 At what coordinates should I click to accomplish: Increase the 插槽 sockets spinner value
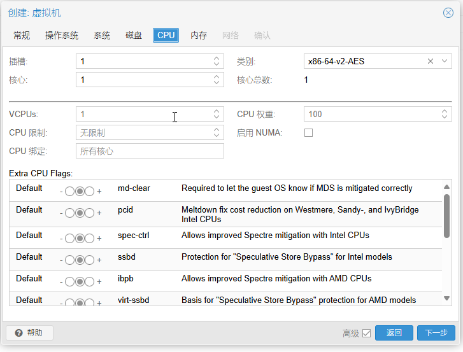click(x=217, y=58)
